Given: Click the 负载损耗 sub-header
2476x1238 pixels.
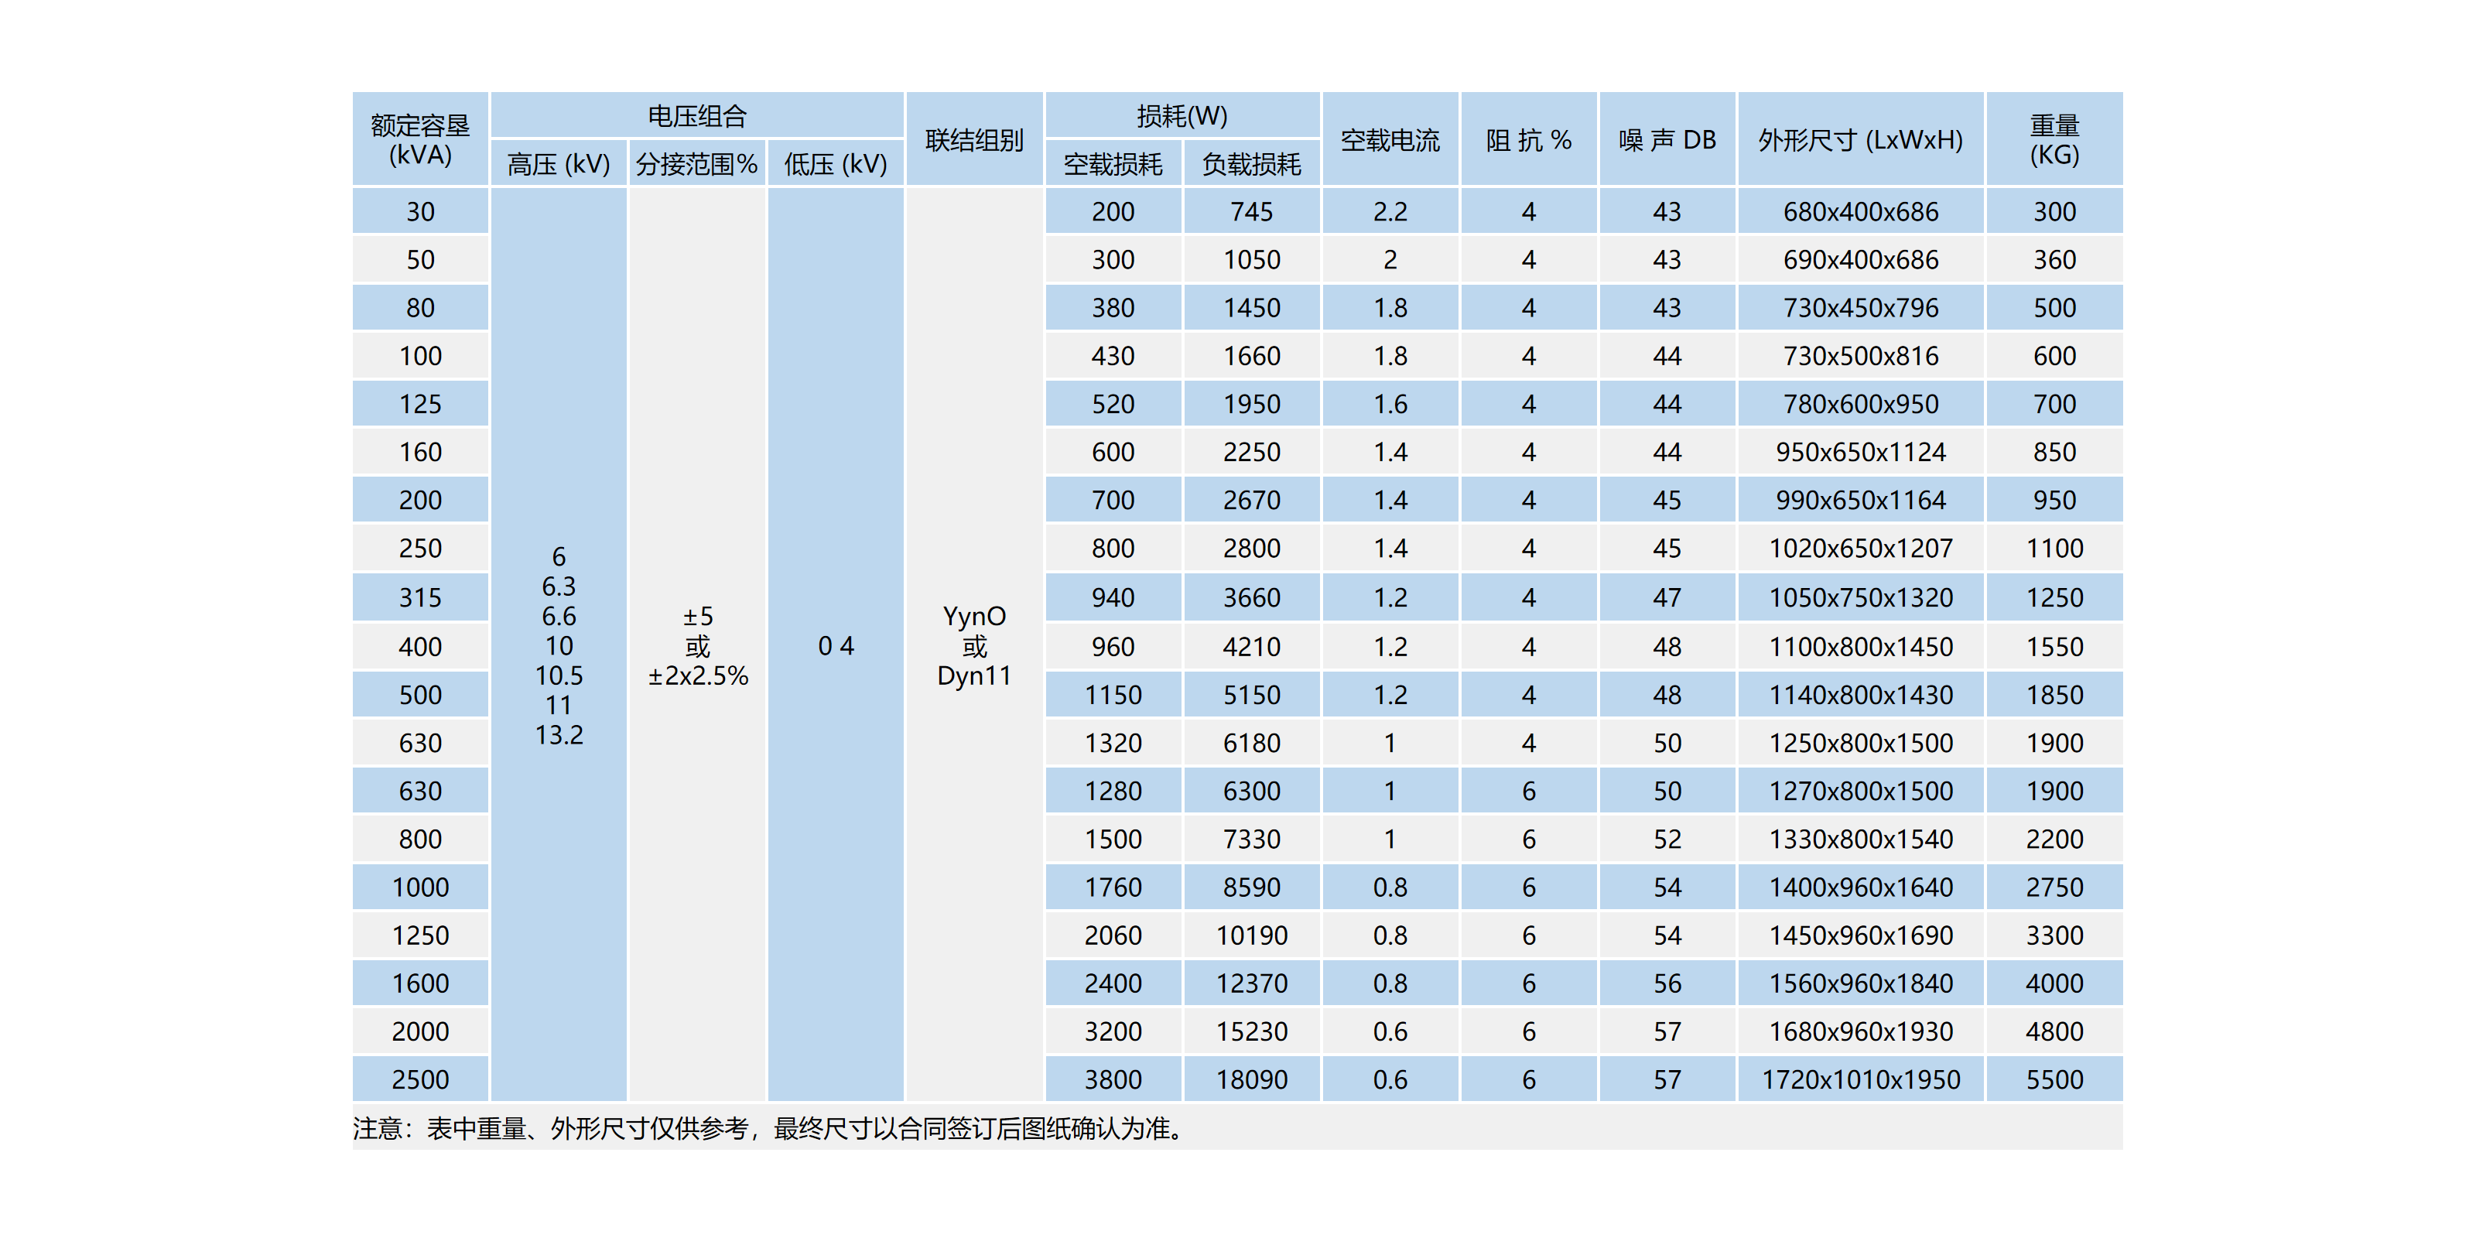Looking at the screenshot, I should tap(1250, 164).
